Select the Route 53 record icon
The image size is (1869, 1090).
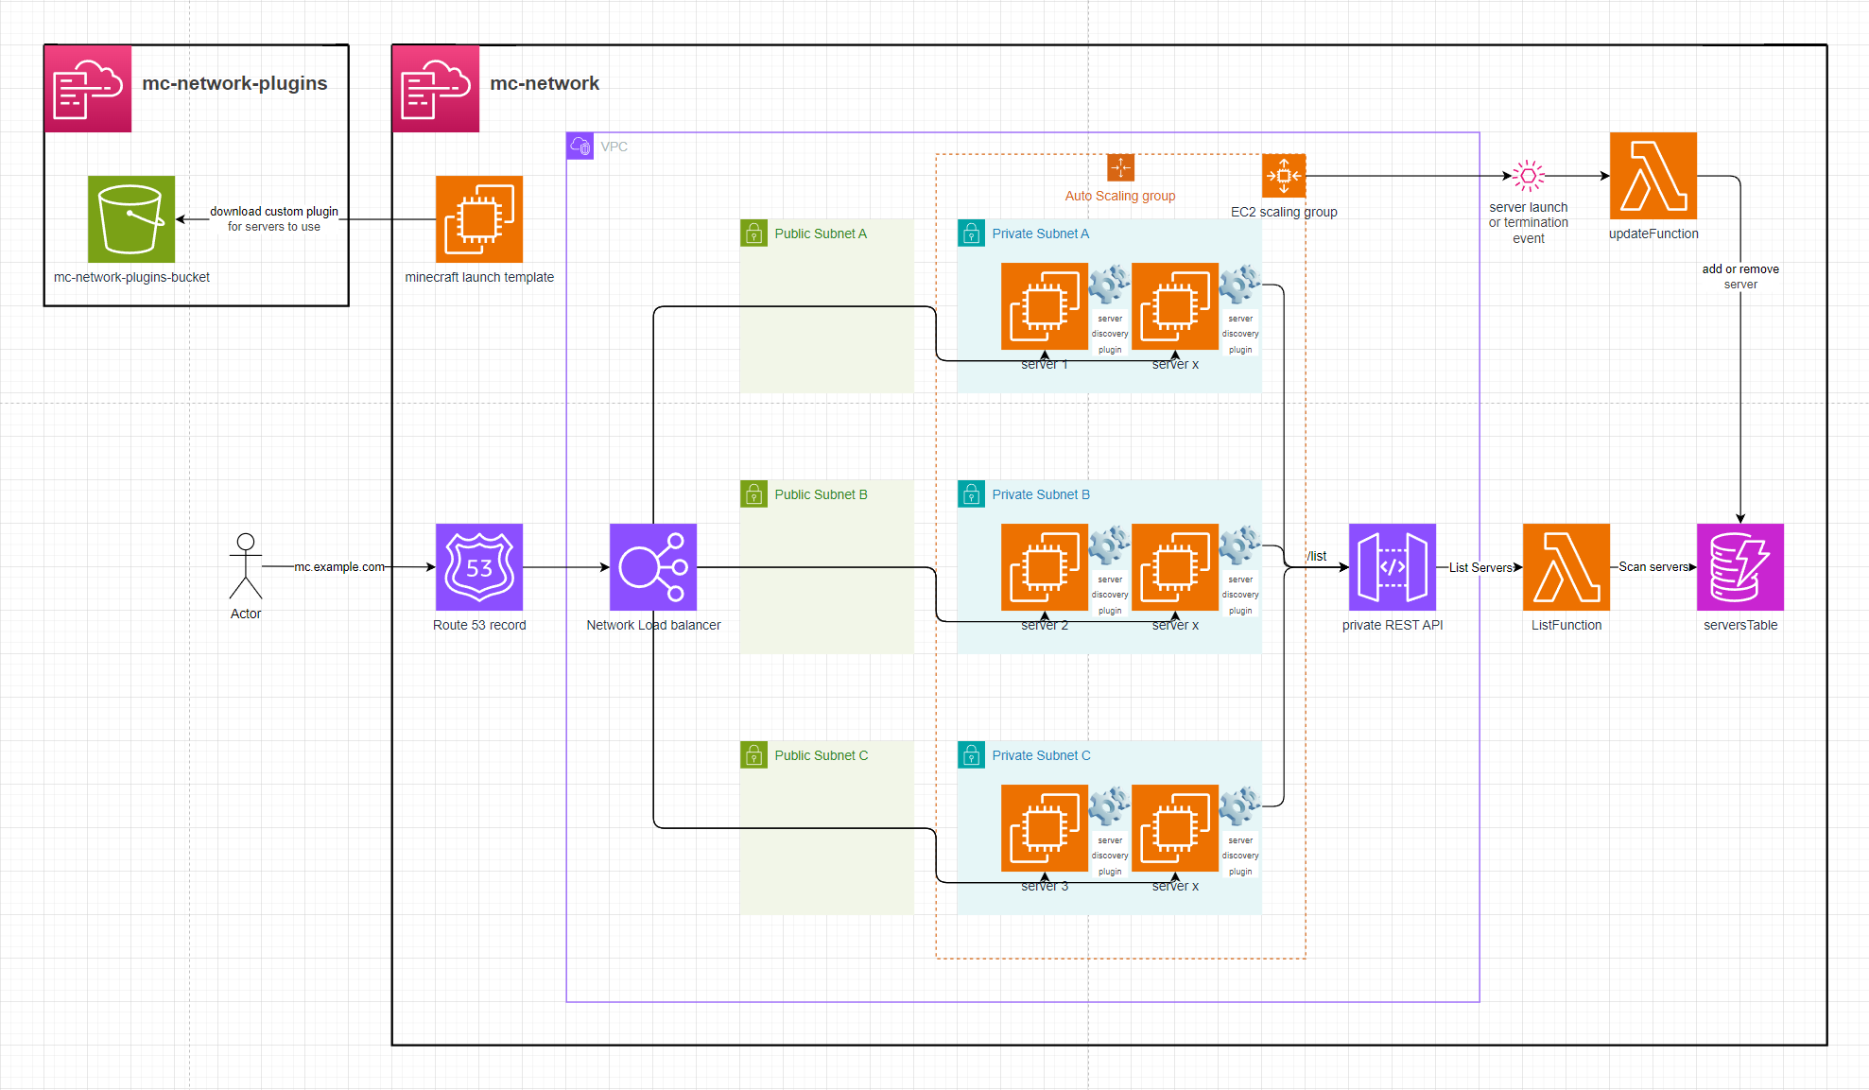click(479, 567)
